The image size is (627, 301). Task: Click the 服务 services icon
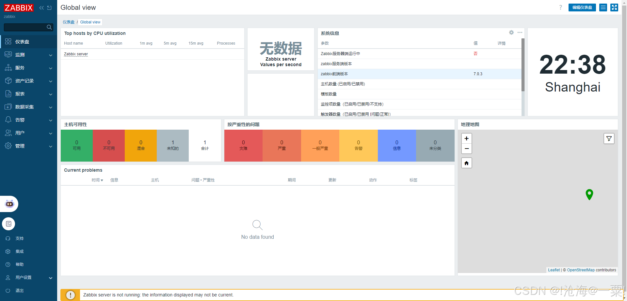tap(8, 67)
